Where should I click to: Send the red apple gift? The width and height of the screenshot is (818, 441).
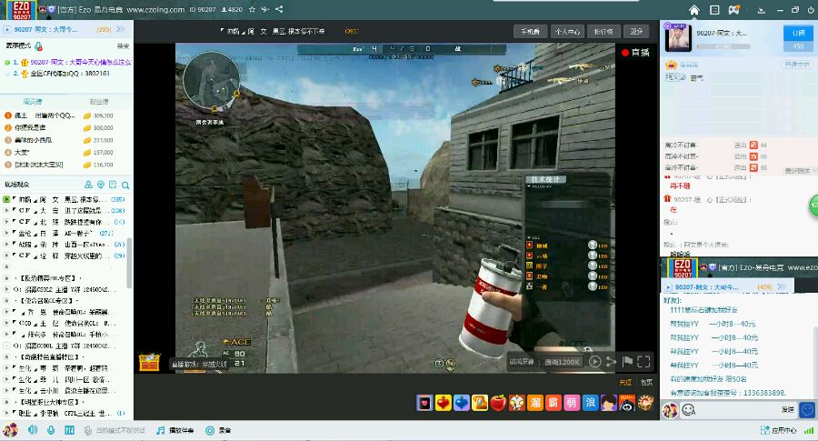point(498,403)
